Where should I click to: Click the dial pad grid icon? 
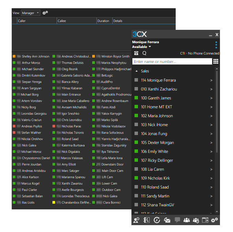pos(216,61)
